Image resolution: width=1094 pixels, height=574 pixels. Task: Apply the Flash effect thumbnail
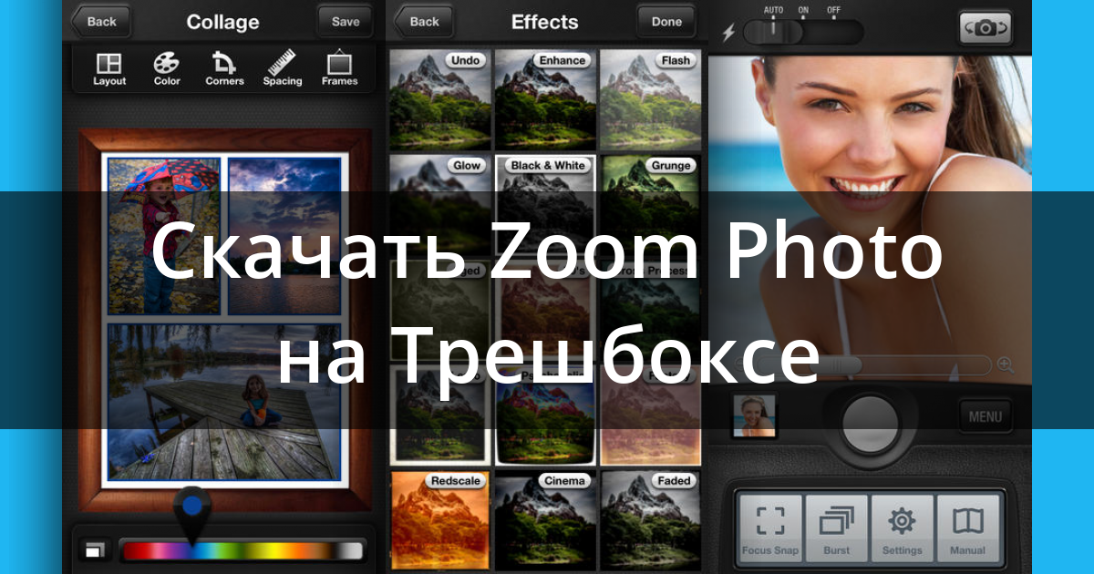[x=650, y=100]
